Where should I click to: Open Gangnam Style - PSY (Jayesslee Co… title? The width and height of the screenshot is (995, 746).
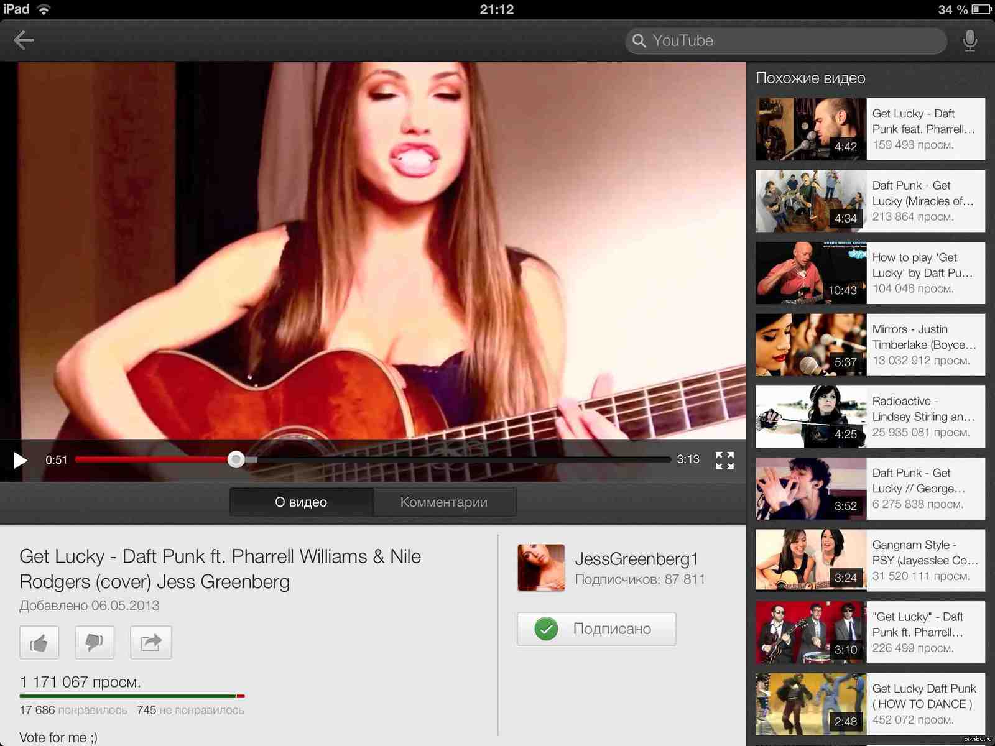pos(925,552)
